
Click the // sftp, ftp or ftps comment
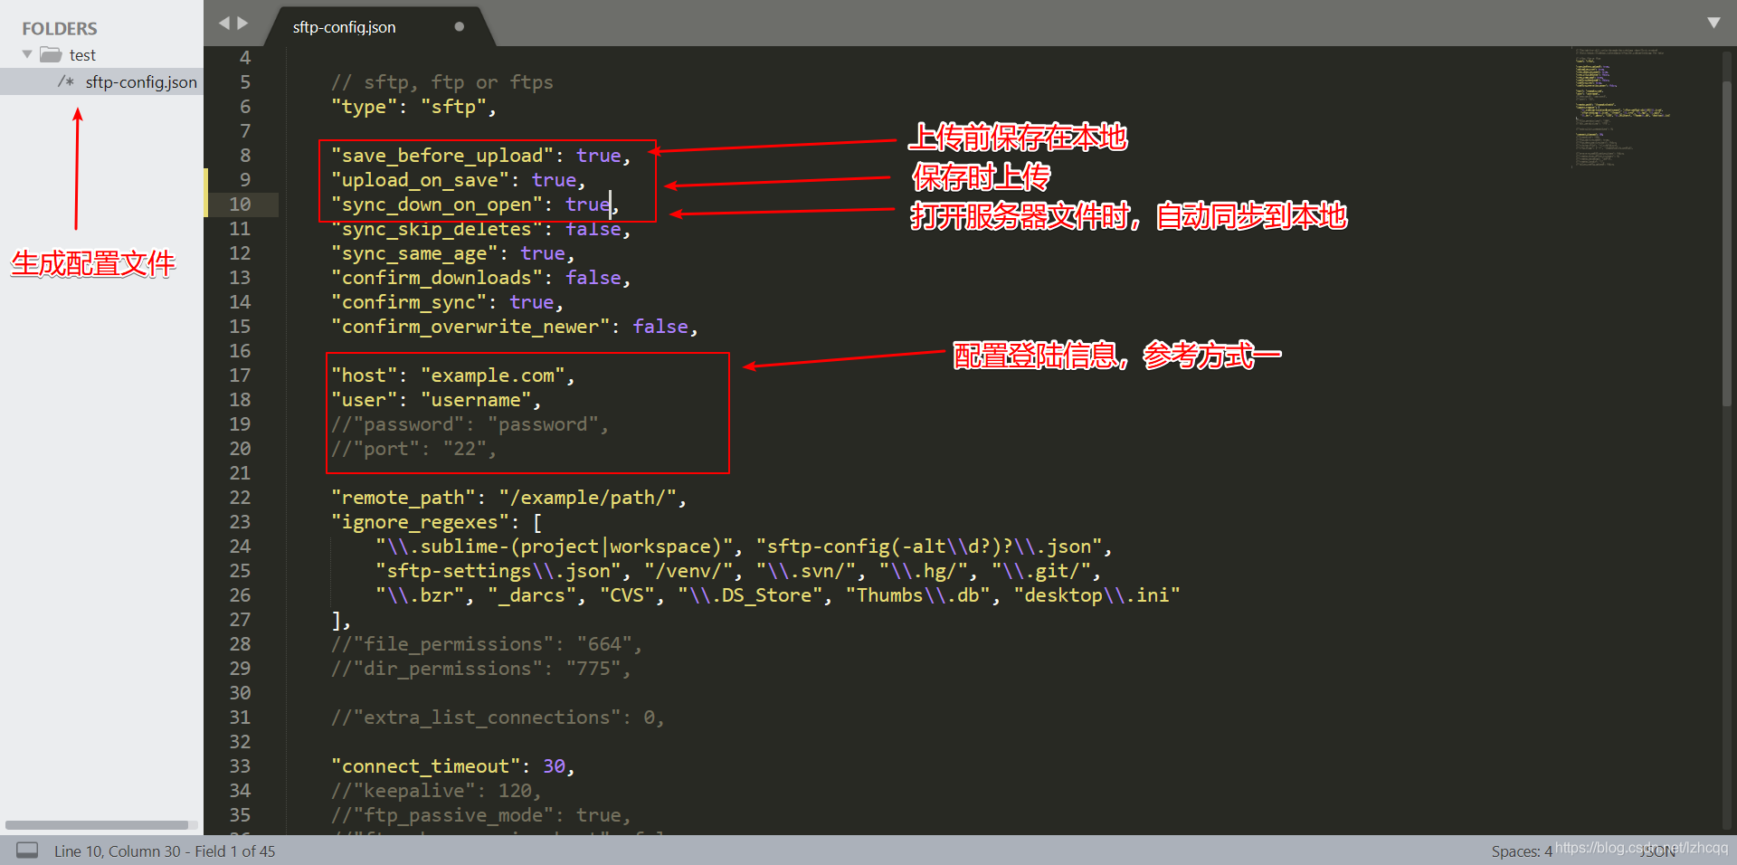442,82
